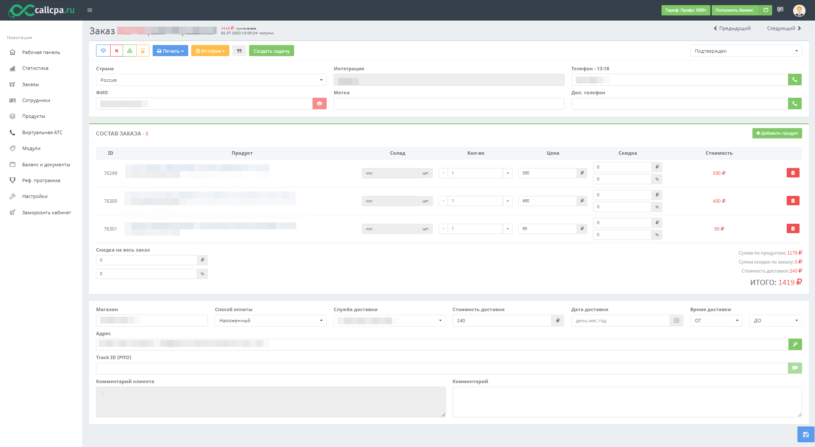Click the blue diamond status icon
815x447 pixels.
pos(103,51)
